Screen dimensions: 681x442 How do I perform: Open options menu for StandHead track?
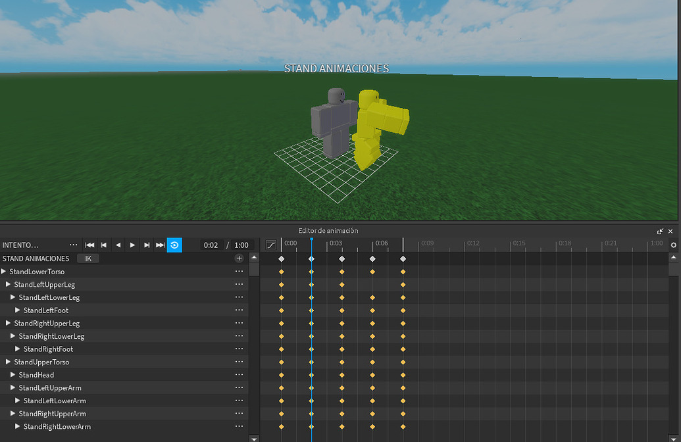[239, 375]
